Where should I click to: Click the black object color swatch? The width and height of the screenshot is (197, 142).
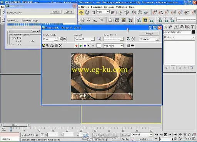tap(194, 32)
